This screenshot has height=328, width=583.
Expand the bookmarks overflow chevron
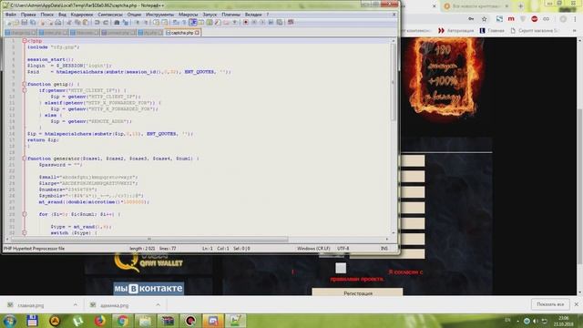pos(575,30)
